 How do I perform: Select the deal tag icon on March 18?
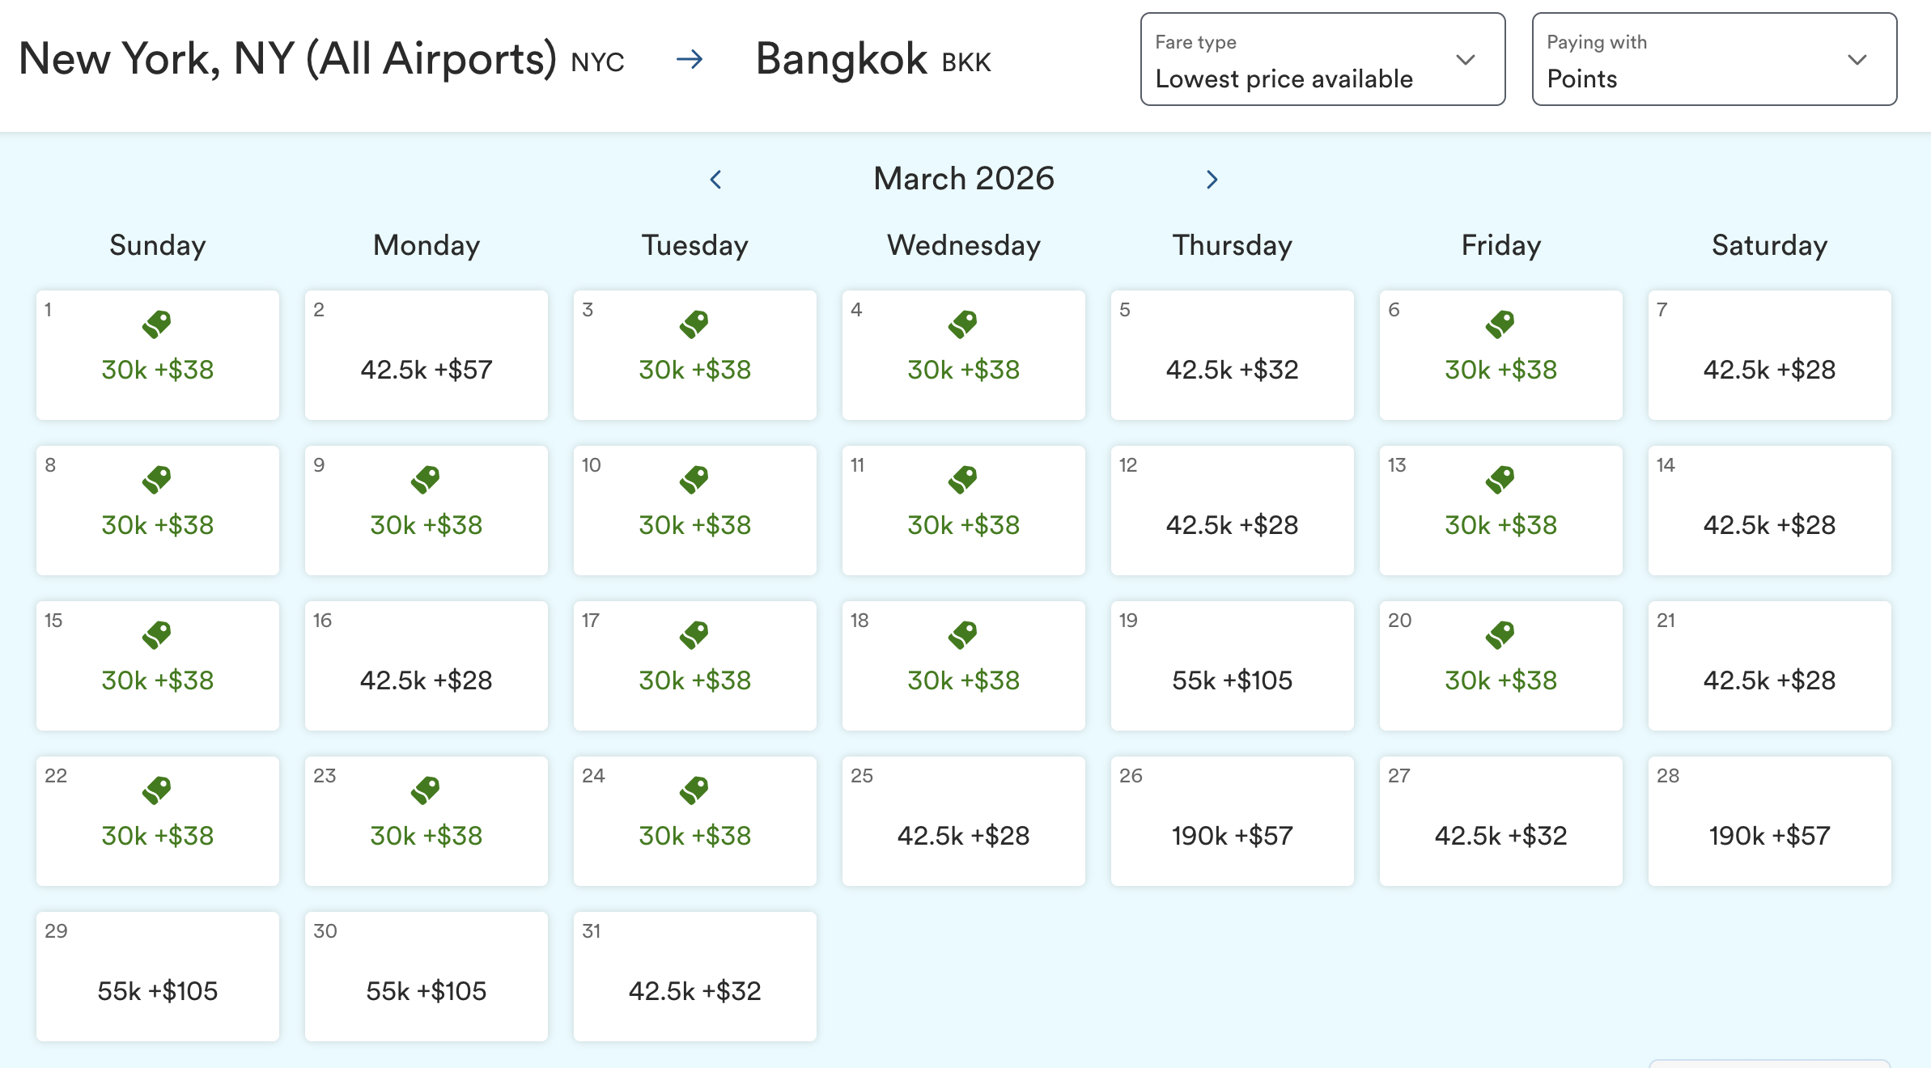[x=963, y=634]
